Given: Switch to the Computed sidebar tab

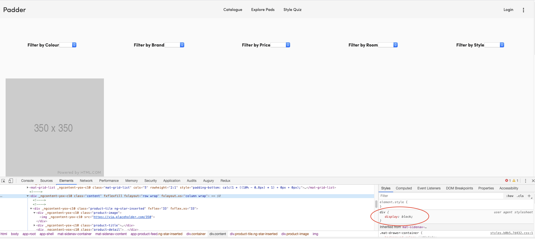Looking at the screenshot, I should point(404,188).
